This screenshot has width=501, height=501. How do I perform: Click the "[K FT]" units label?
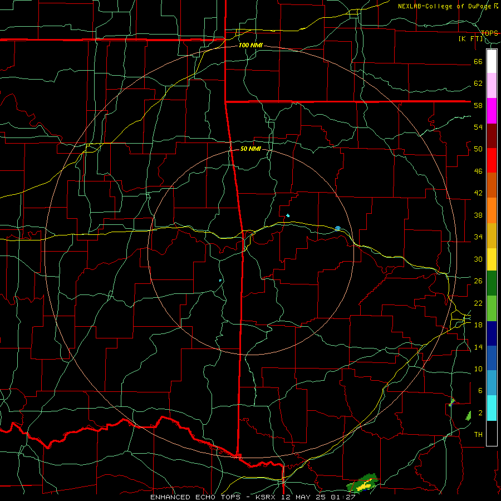point(470,39)
